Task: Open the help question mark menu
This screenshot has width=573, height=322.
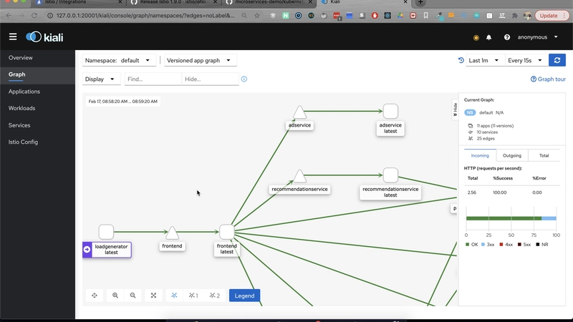Action: 507,37
